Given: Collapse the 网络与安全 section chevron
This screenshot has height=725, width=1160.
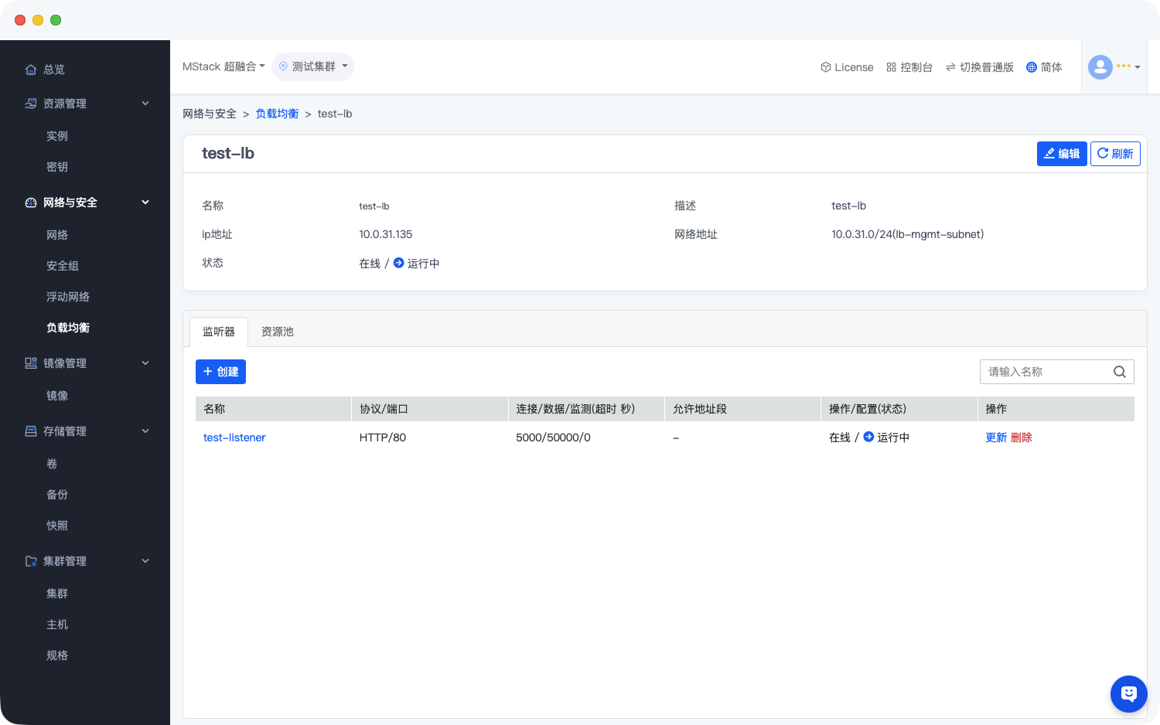Looking at the screenshot, I should 145,203.
